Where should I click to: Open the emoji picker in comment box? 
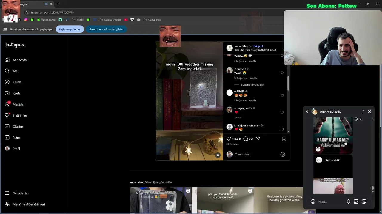pos(283,155)
